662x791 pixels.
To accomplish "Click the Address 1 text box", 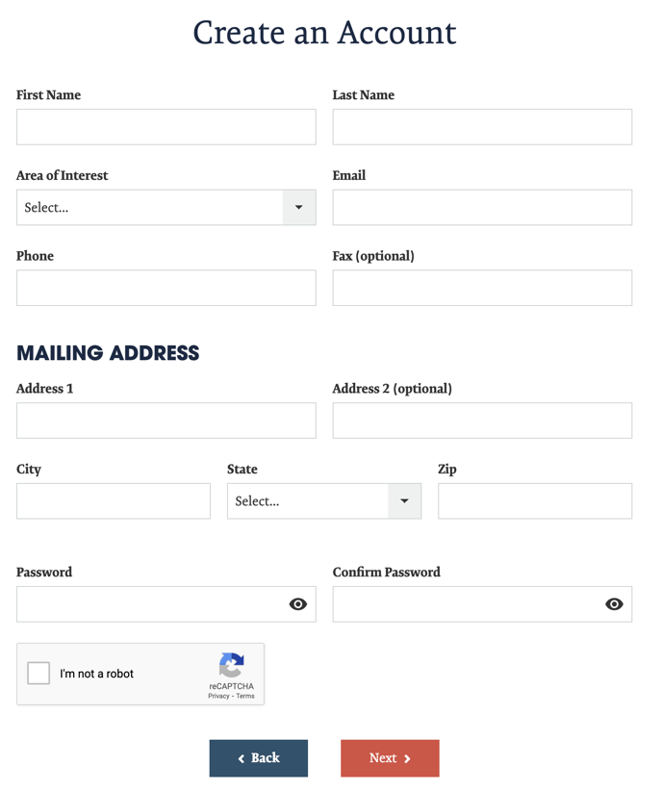I will pyautogui.click(x=166, y=421).
